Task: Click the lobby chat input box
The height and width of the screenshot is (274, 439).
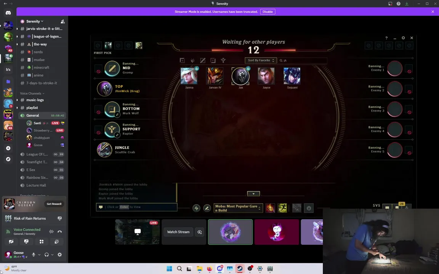Action: 137,207
